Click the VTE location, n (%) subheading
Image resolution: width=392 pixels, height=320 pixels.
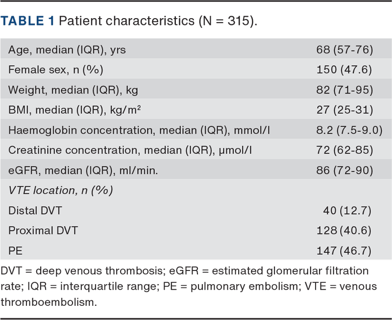point(61,191)
